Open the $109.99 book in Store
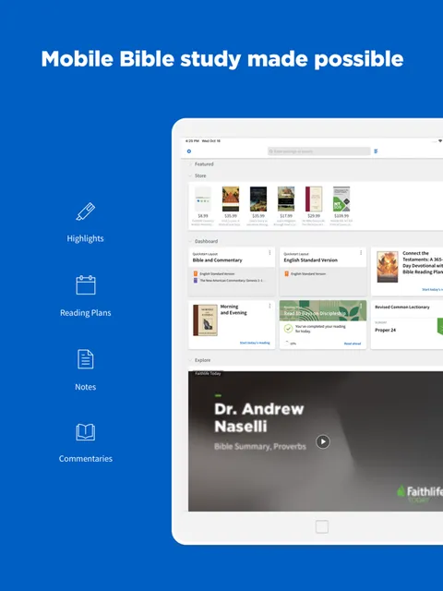The image size is (443, 591). (341, 206)
